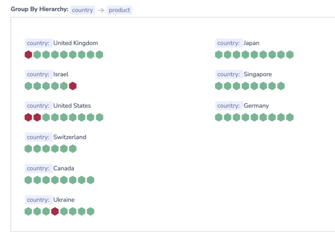335x241 pixels.
Task: Select the Japan country label
Action: [251, 43]
